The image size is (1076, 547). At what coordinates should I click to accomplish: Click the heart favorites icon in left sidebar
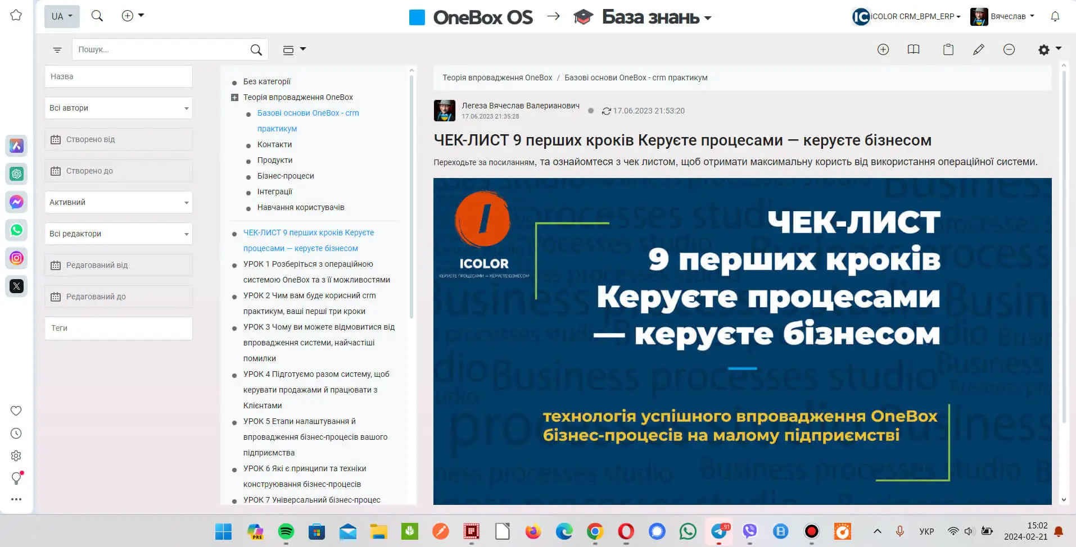click(16, 411)
